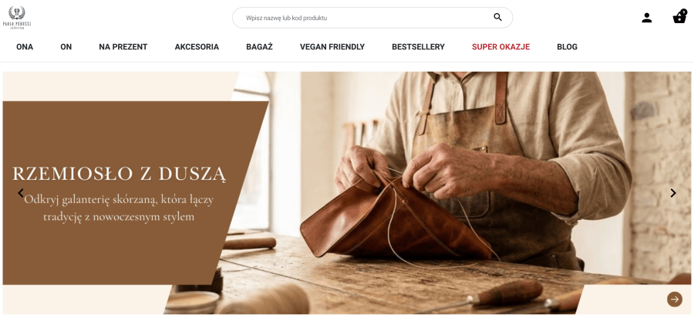Show next slide with right arrow
694x318 pixels.
tap(673, 193)
